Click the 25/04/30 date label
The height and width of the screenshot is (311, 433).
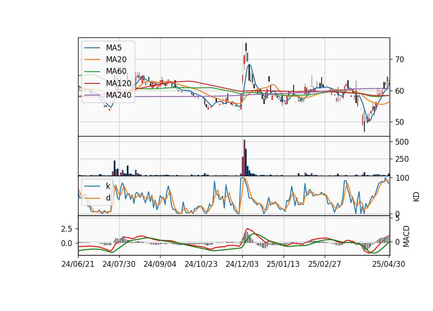pos(389,264)
